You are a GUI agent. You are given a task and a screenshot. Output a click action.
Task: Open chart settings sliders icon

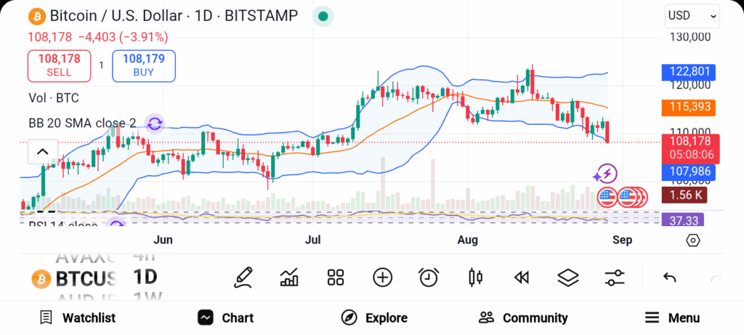pos(615,277)
